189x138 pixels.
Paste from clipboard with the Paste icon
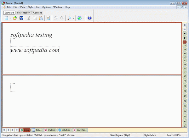point(41,18)
